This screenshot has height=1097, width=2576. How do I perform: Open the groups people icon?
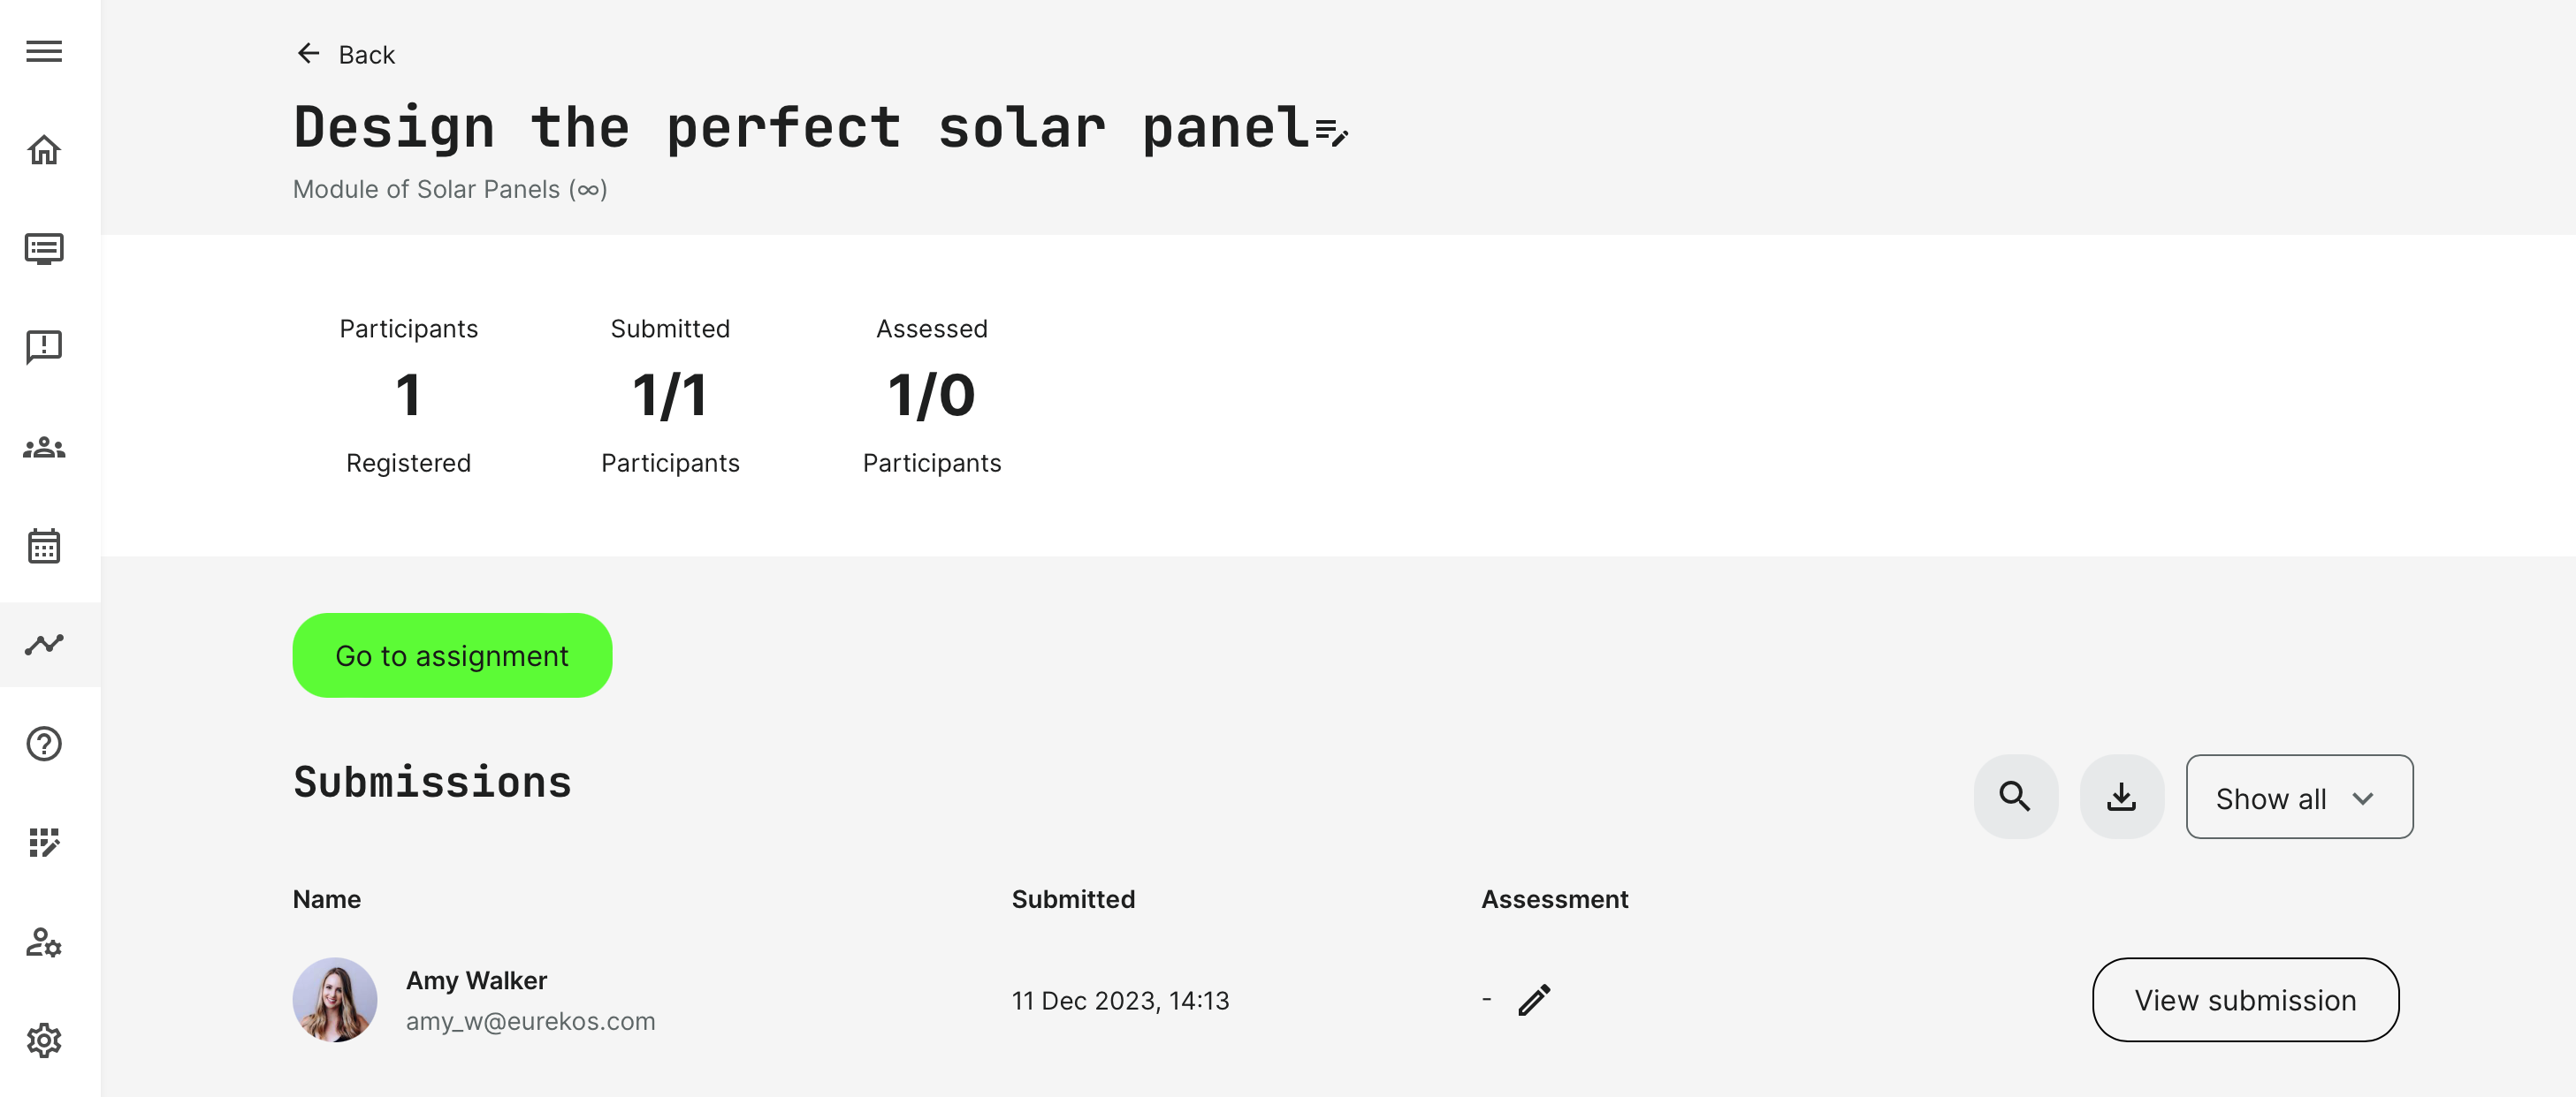coord(44,448)
